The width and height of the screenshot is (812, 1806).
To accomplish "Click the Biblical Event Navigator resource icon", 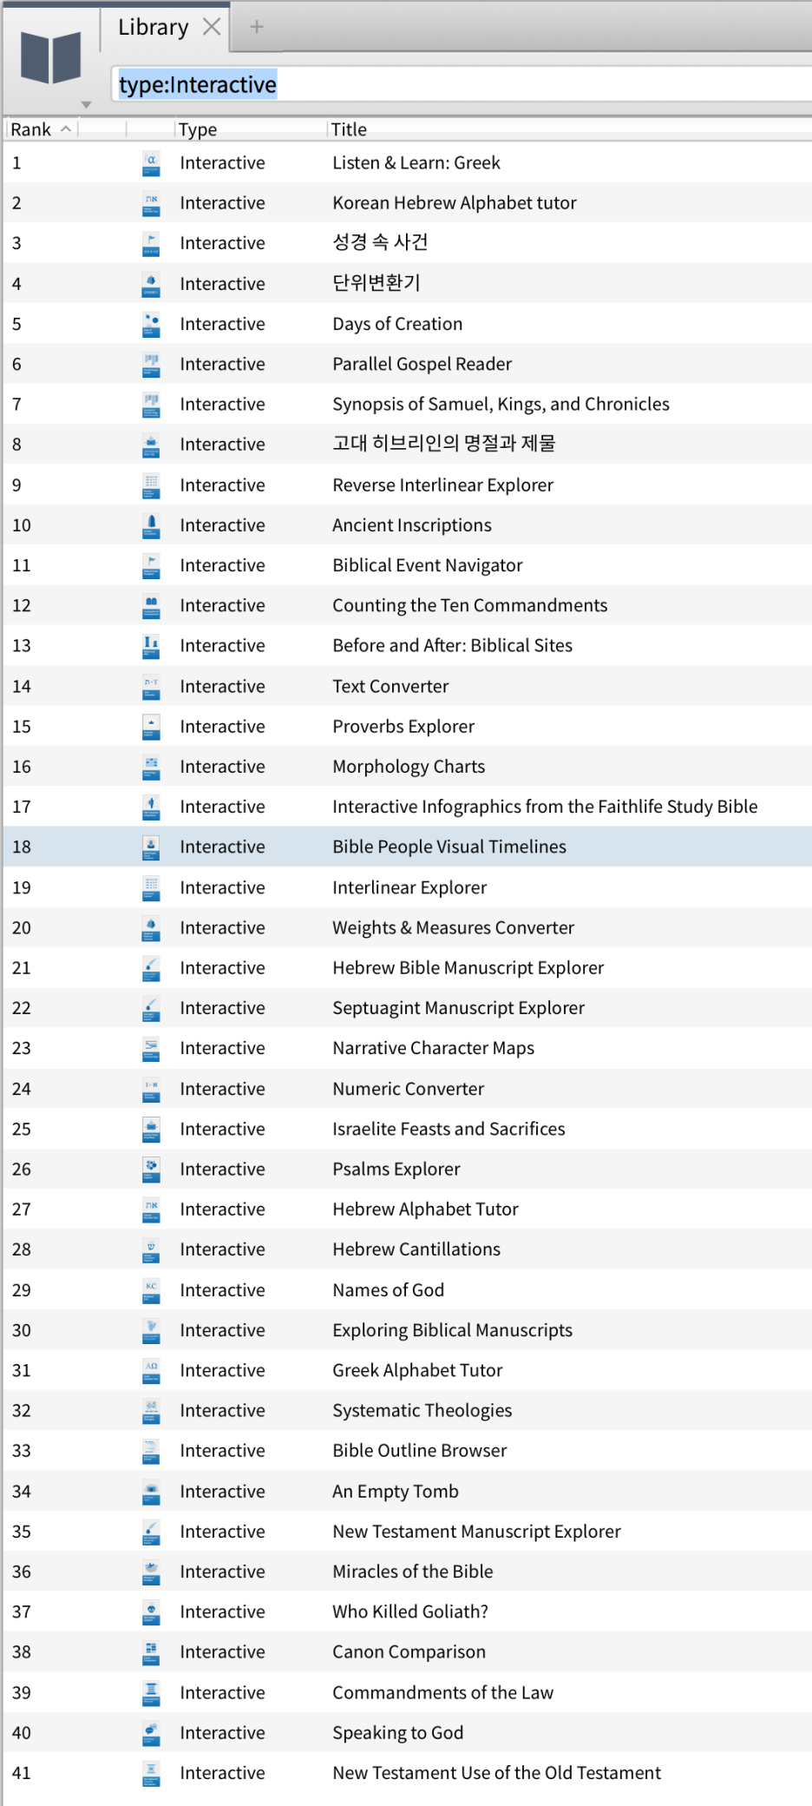I will click(151, 565).
